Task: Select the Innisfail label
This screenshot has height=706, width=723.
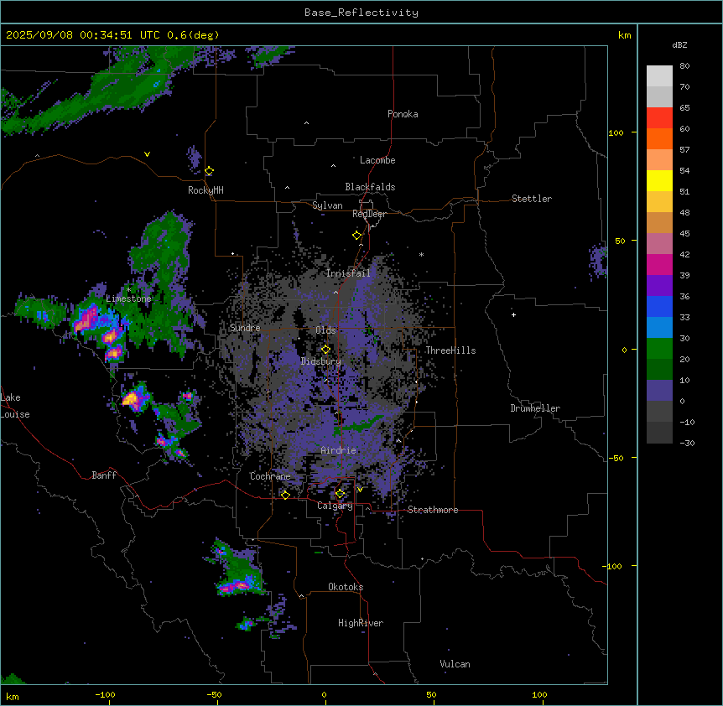Action: pos(348,273)
